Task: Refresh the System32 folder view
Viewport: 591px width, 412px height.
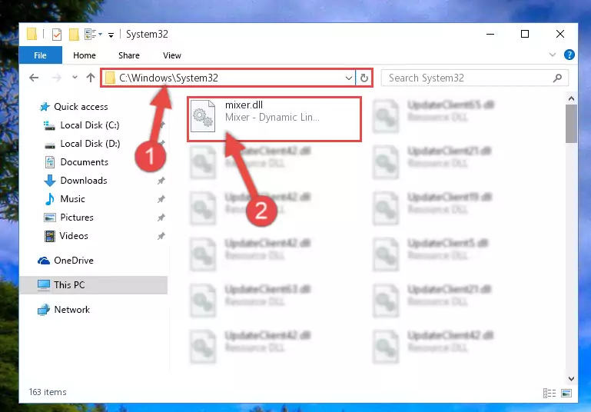Action: [364, 78]
